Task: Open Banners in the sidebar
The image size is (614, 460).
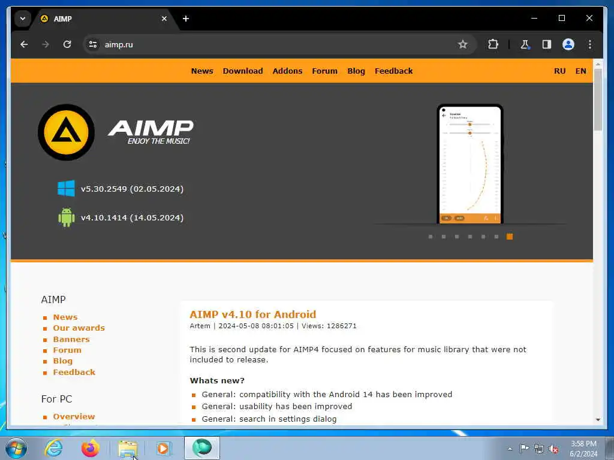Action: click(x=71, y=339)
